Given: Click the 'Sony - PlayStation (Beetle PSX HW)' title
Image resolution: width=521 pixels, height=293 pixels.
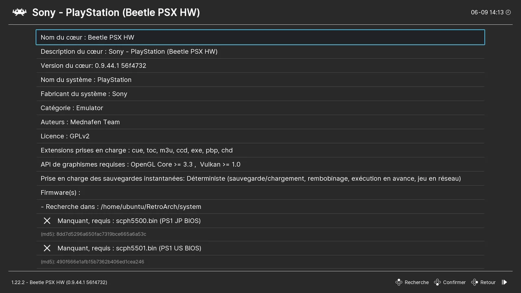Looking at the screenshot, I should pyautogui.click(x=116, y=13).
